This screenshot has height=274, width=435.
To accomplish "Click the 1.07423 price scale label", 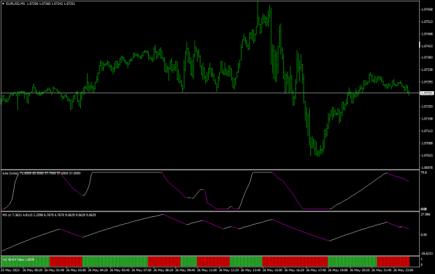I will pyautogui.click(x=427, y=46).
